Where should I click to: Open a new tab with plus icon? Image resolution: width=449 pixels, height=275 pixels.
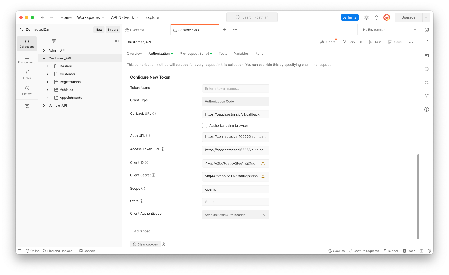pos(224,30)
